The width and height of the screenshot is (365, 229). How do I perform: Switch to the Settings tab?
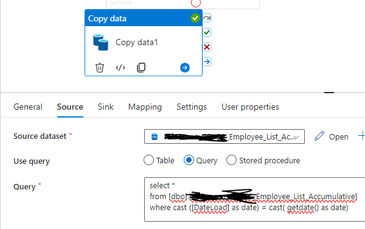click(192, 107)
